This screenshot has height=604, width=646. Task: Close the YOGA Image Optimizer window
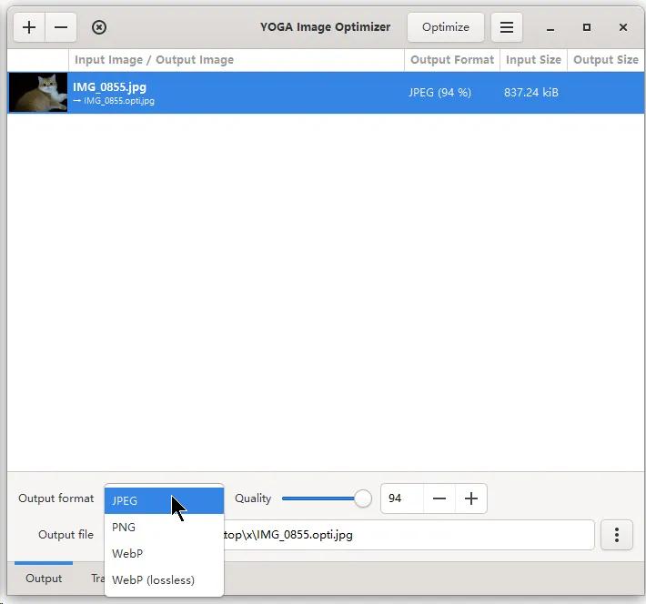[623, 27]
